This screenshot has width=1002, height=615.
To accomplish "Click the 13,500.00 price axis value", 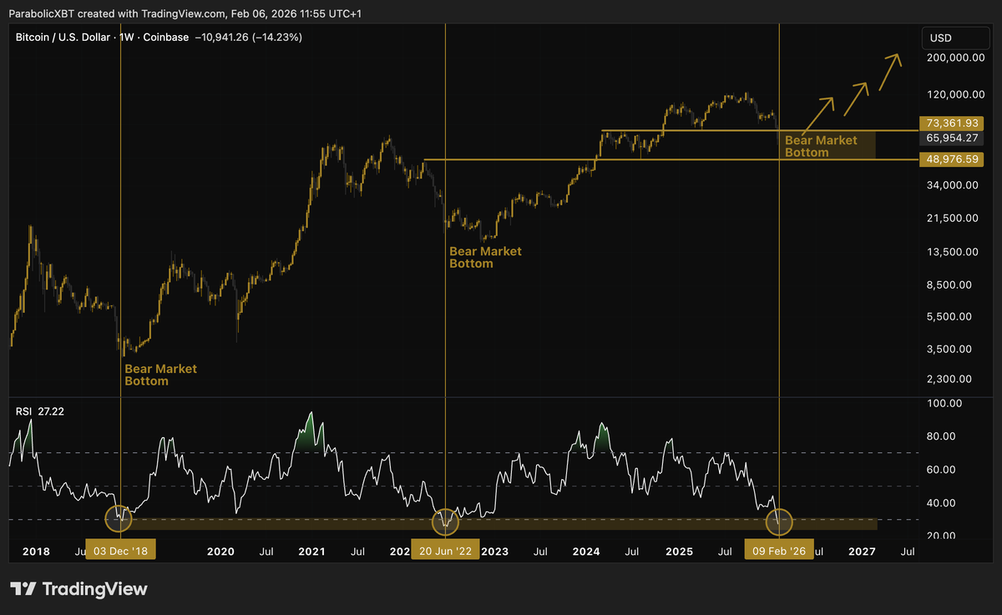I will (x=953, y=251).
